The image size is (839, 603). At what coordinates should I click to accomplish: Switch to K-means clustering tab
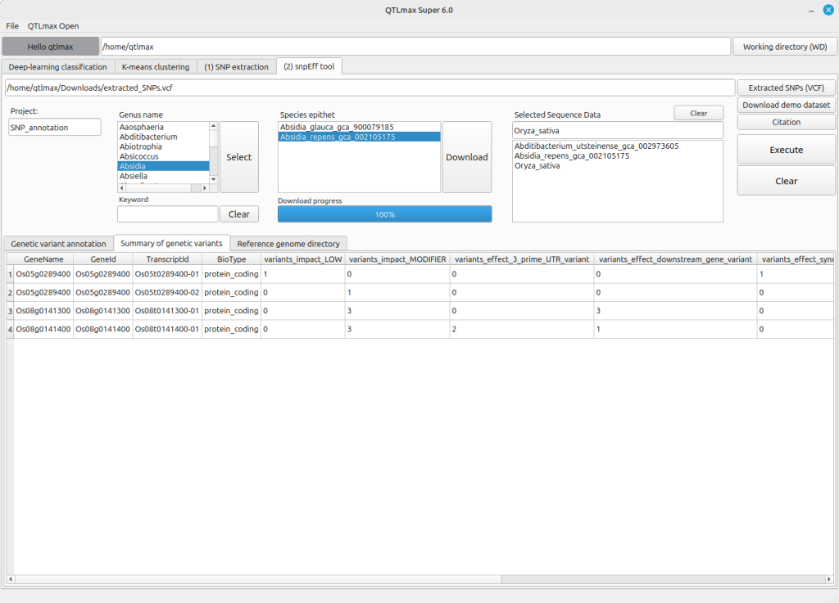pos(156,67)
